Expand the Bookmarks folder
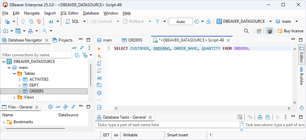Image resolution: width=306 pixels, height=140 pixels. pyautogui.click(x=4, y=122)
